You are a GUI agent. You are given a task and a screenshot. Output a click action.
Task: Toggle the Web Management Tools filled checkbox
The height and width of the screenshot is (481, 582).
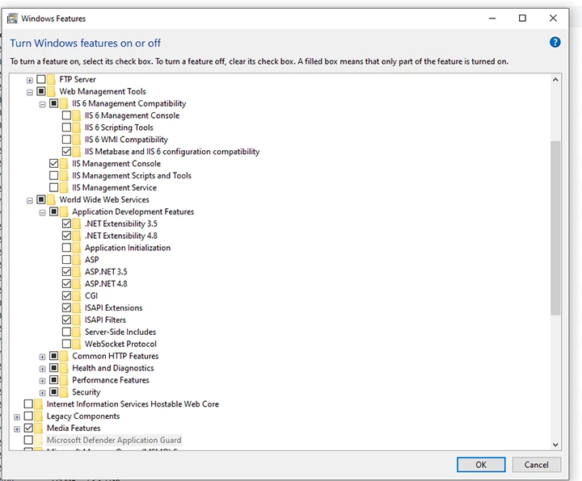[x=41, y=91]
